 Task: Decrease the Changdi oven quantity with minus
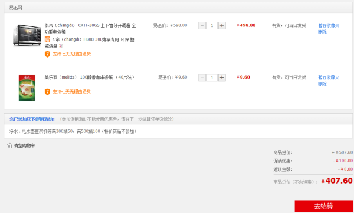202,25
